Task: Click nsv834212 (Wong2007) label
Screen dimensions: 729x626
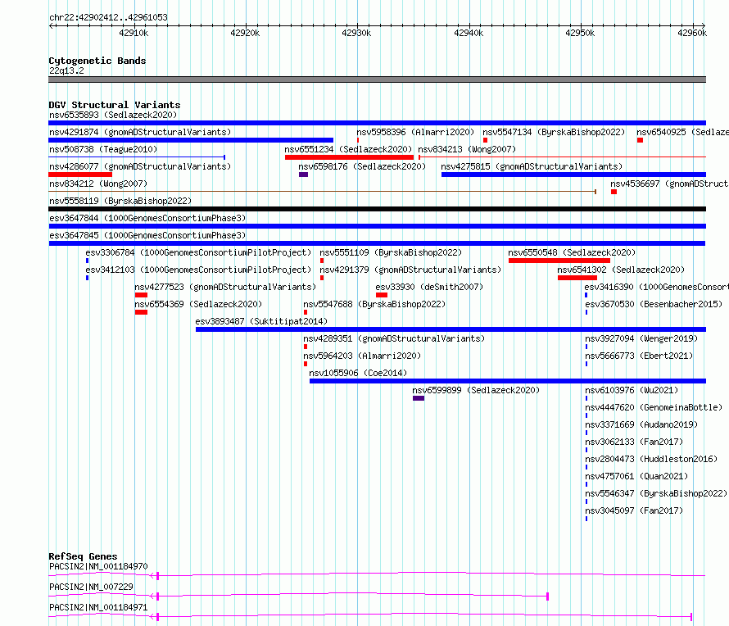Action: click(98, 184)
